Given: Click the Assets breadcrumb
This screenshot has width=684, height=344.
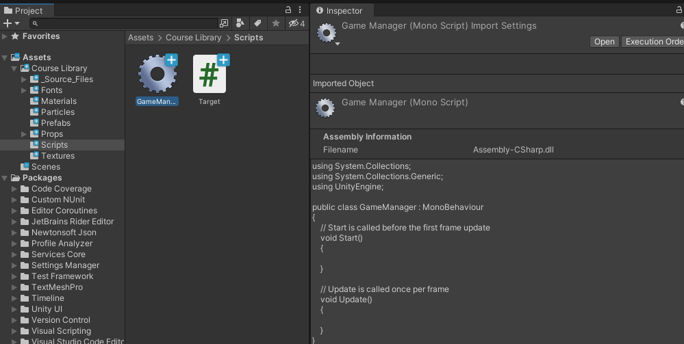Looking at the screenshot, I should [140, 38].
